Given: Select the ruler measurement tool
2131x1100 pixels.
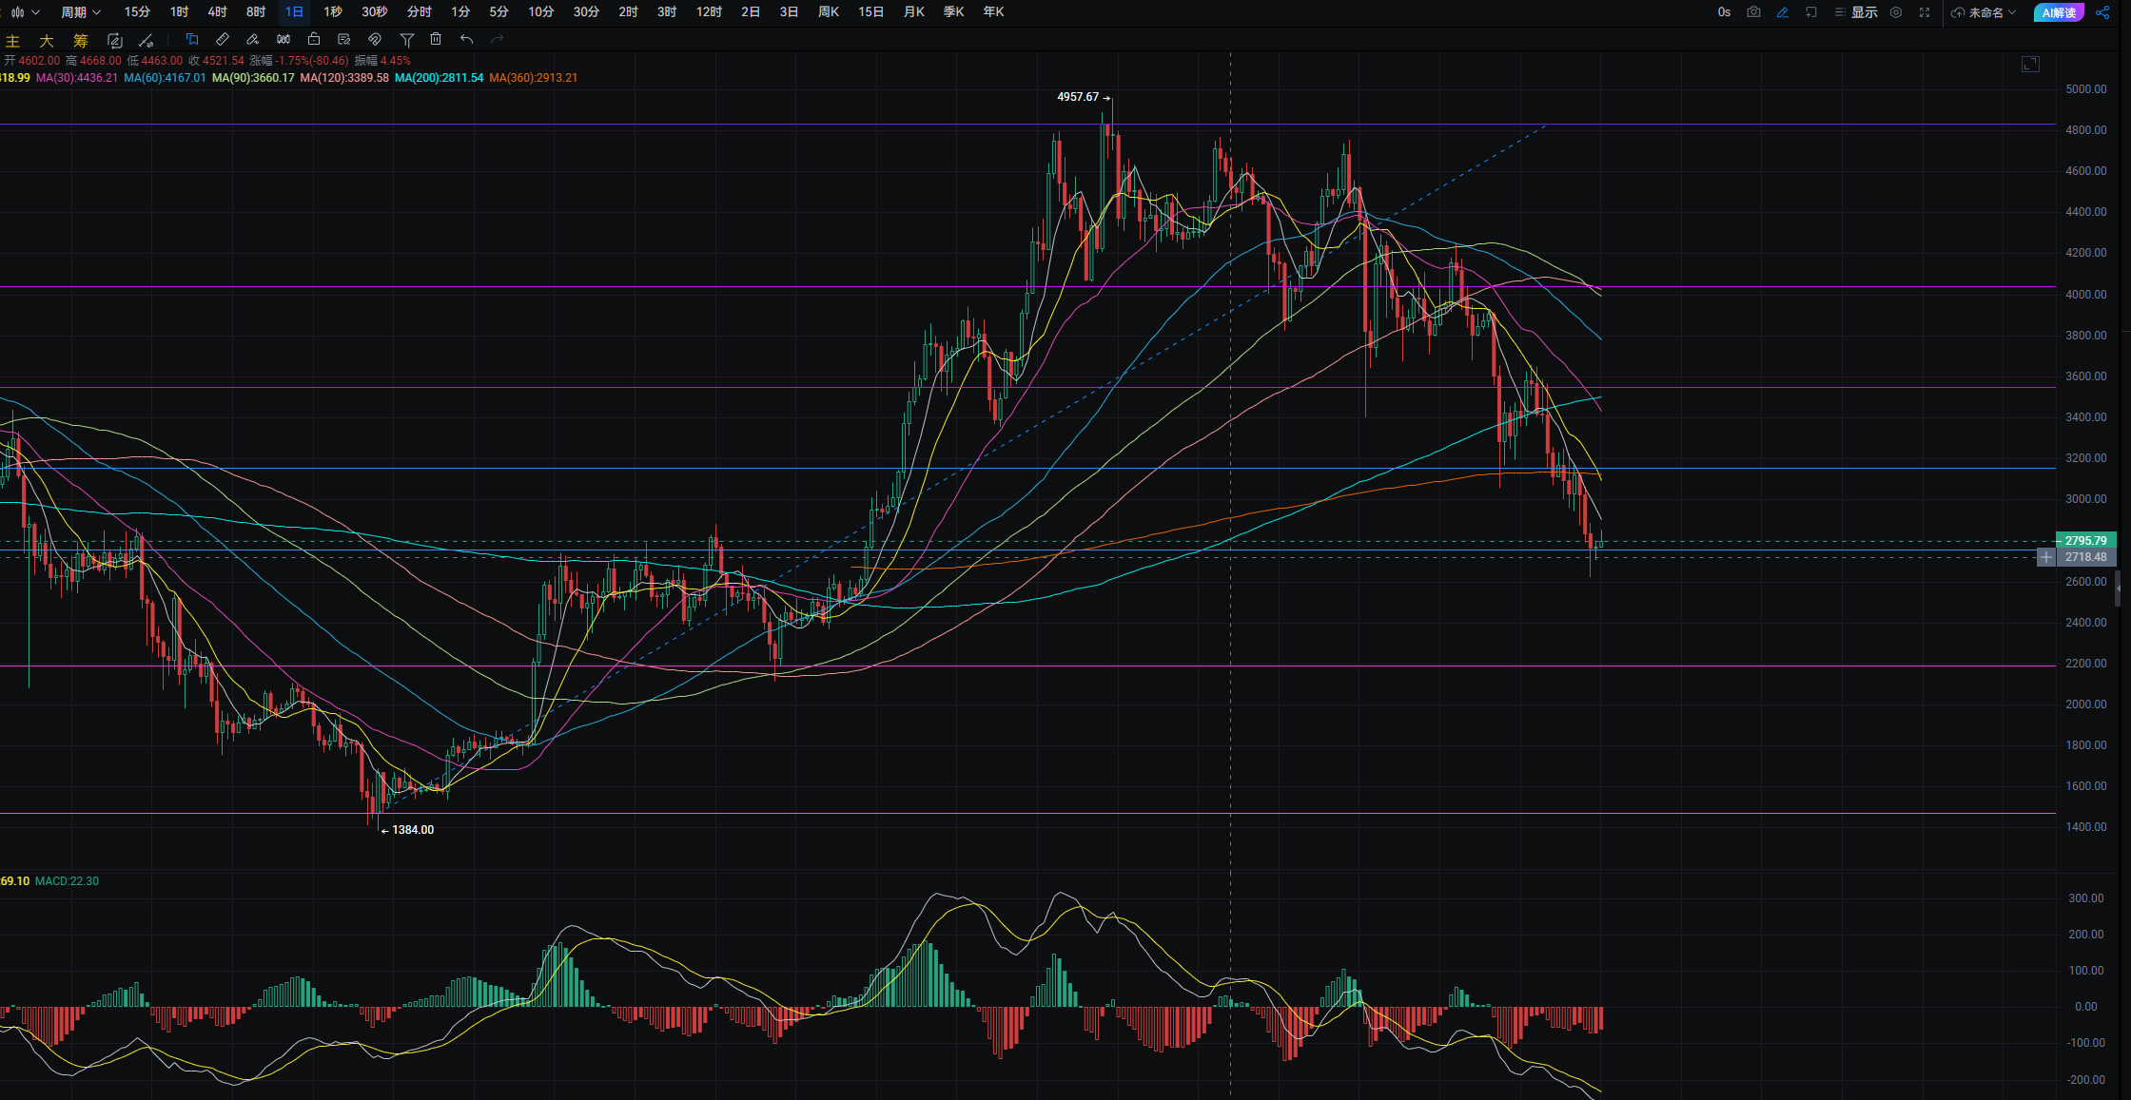Looking at the screenshot, I should 222,39.
